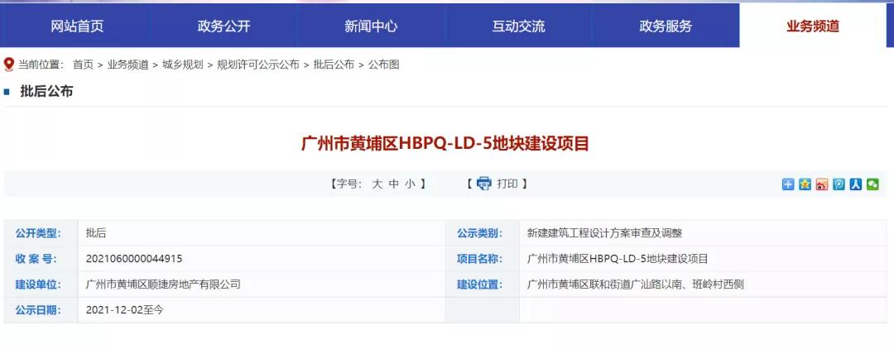Open the 新闻中心 tab
894x349 pixels.
tap(371, 26)
